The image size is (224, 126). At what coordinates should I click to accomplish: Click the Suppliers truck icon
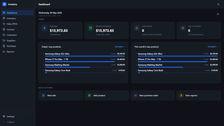click(4, 40)
